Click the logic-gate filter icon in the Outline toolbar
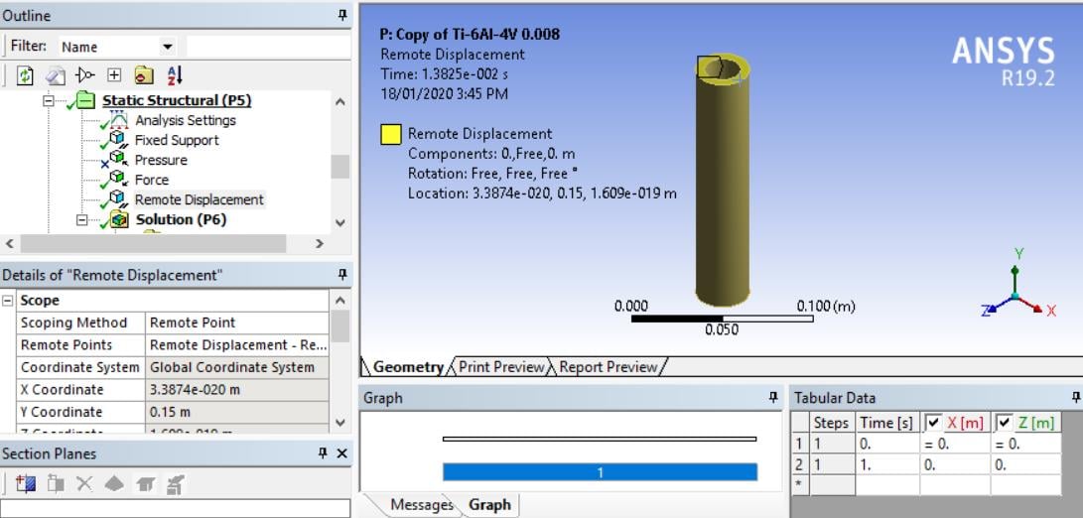 point(85,76)
